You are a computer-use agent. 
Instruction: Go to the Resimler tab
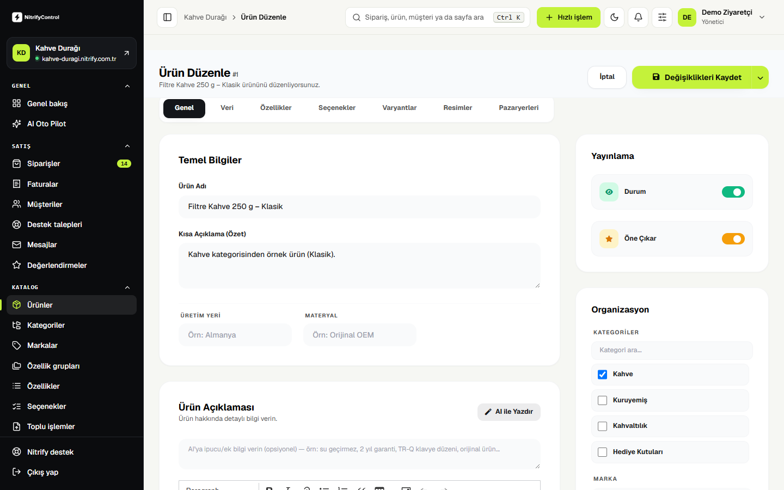458,108
